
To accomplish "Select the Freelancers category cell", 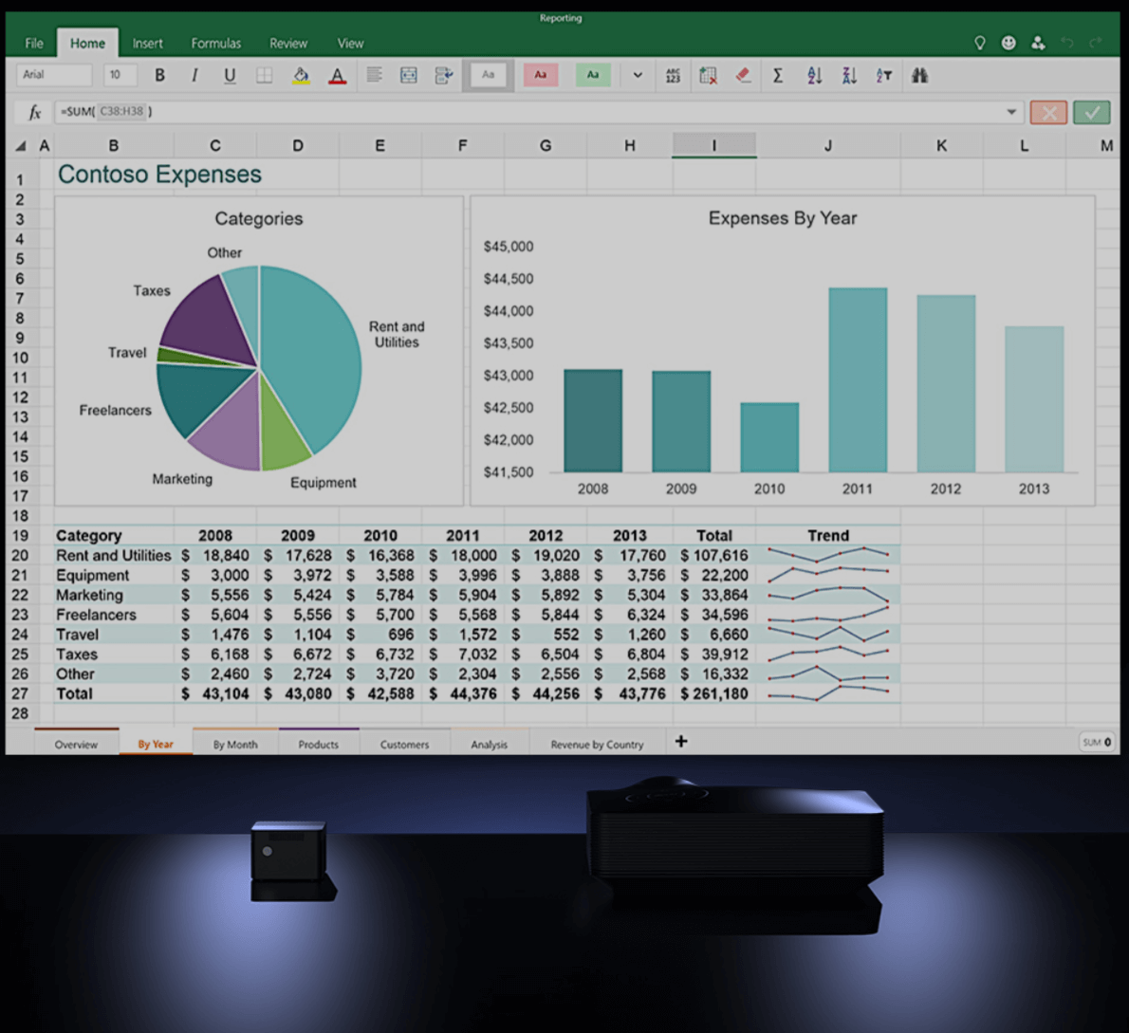I will pyautogui.click(x=114, y=615).
